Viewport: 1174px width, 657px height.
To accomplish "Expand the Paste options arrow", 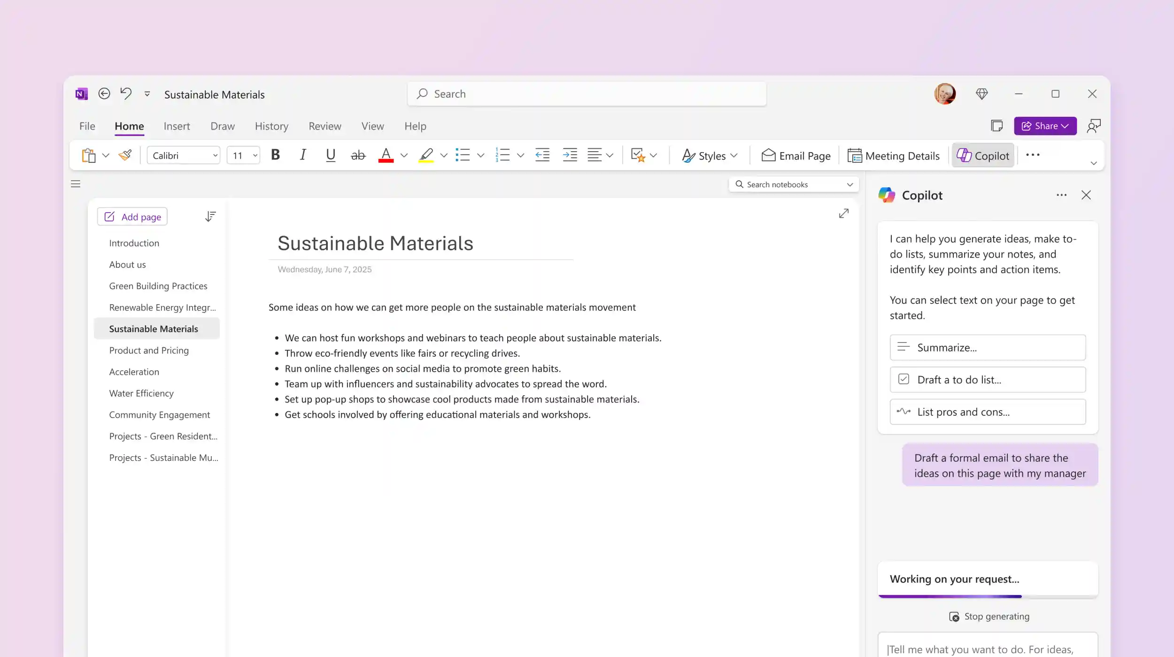I will pos(106,155).
